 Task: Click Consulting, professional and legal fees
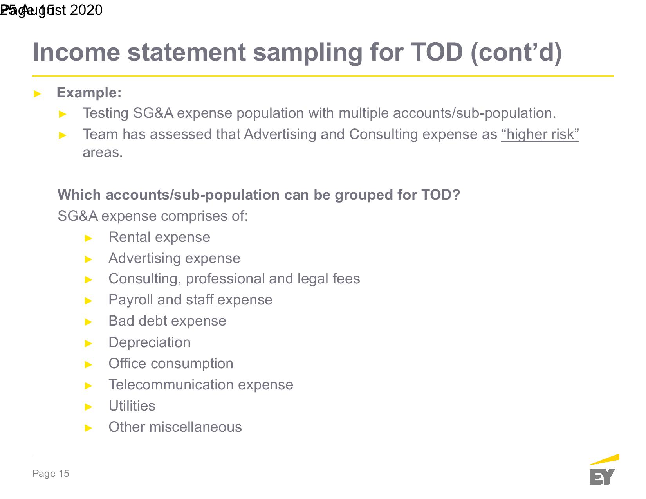[x=234, y=279]
